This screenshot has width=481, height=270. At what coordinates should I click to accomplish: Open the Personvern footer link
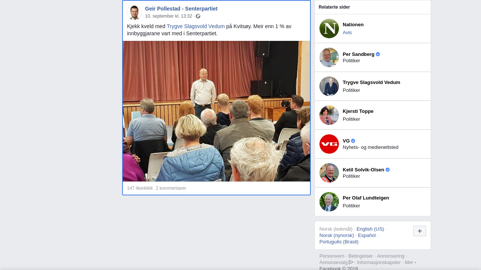(332, 256)
